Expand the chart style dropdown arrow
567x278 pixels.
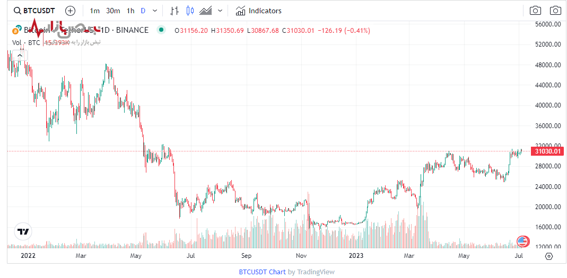(220, 11)
